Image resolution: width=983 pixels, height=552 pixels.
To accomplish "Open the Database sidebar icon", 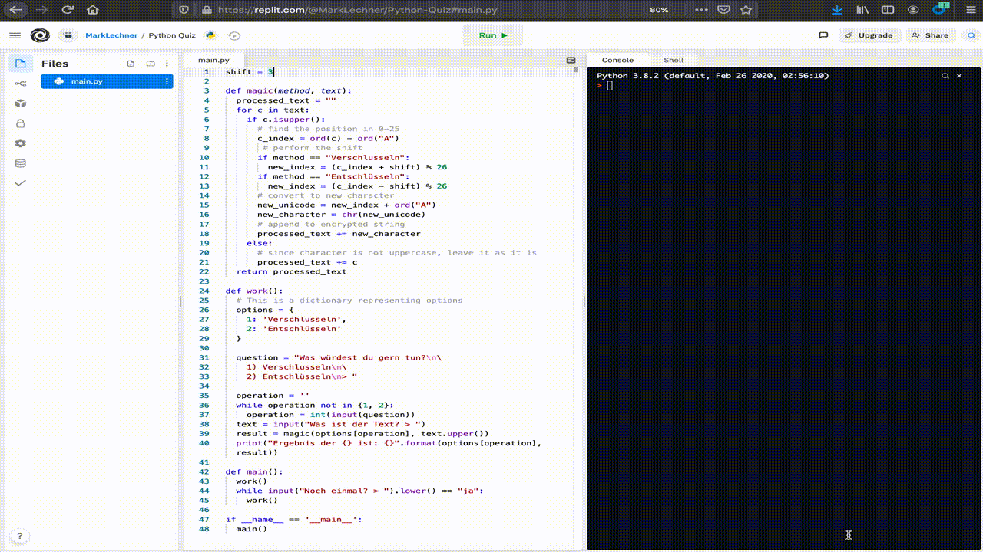I will point(21,163).
